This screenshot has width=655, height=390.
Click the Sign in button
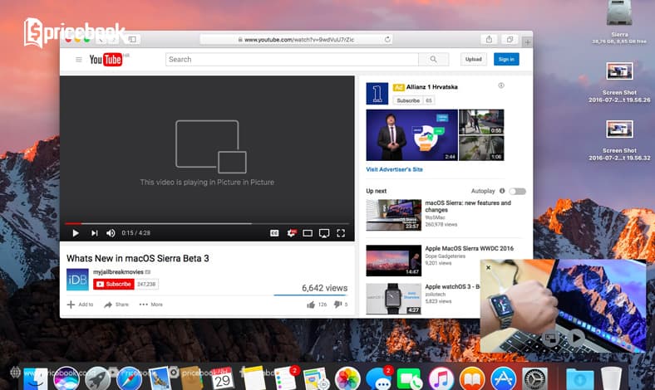[506, 59]
